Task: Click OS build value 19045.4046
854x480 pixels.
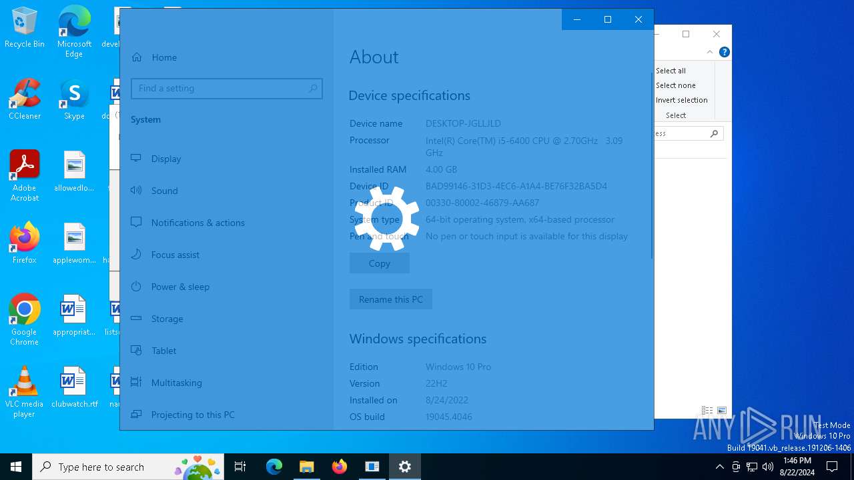Action: point(449,417)
